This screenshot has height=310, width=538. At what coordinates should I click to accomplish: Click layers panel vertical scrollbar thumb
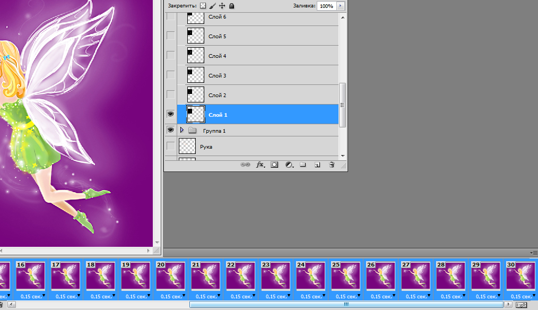[342, 105]
